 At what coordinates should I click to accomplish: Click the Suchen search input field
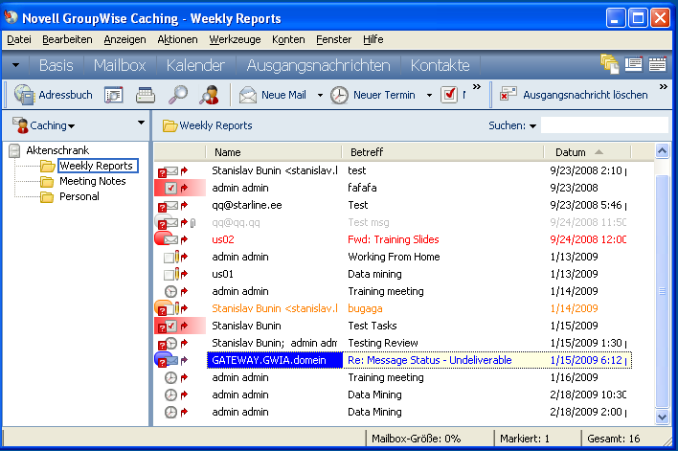603,125
